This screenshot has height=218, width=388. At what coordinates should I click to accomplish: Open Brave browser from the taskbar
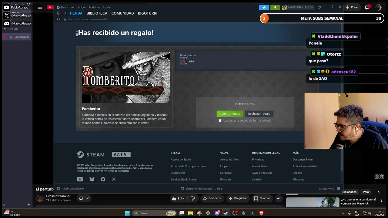(x=261, y=213)
